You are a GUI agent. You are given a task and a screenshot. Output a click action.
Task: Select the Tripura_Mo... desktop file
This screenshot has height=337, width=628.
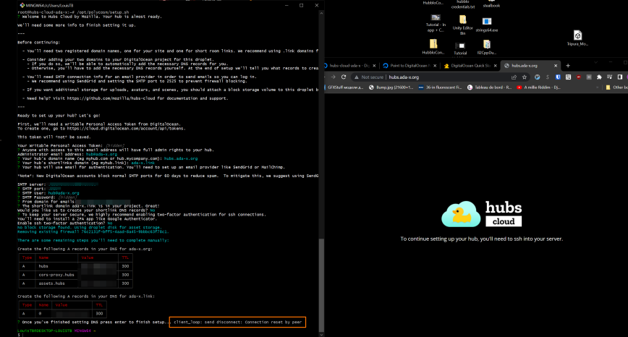pyautogui.click(x=577, y=38)
